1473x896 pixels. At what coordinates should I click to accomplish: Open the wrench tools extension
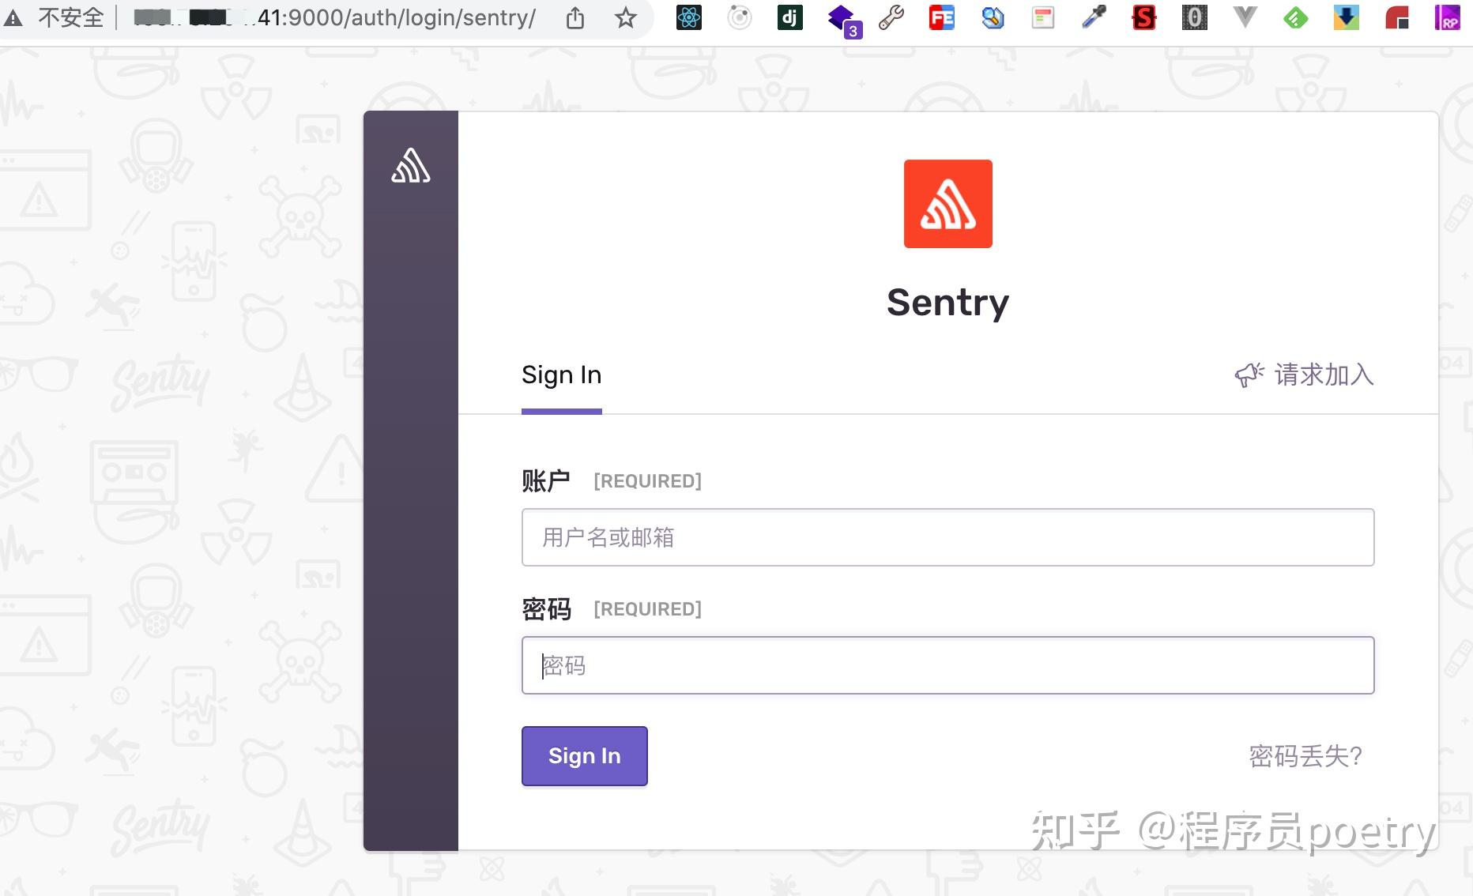point(891,17)
